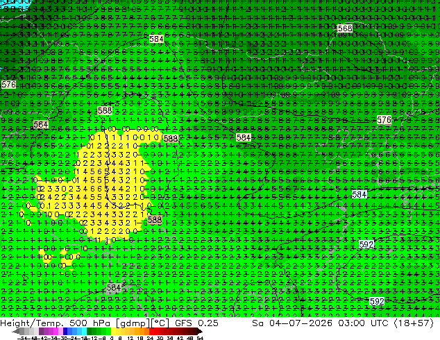
Task: Click the legend's left gray arrow end
Action: pyautogui.click(x=16, y=332)
